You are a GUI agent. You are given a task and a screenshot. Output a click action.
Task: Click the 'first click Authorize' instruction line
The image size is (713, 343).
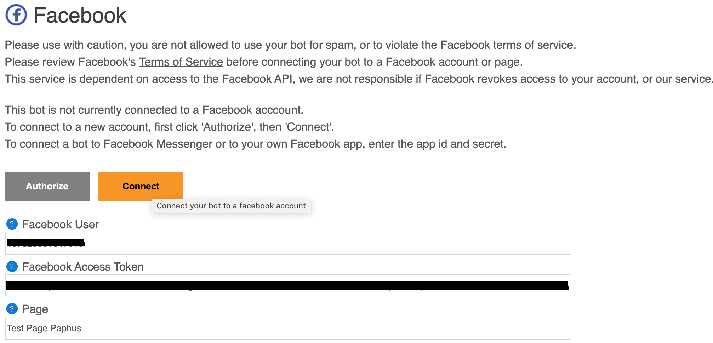[x=169, y=127]
